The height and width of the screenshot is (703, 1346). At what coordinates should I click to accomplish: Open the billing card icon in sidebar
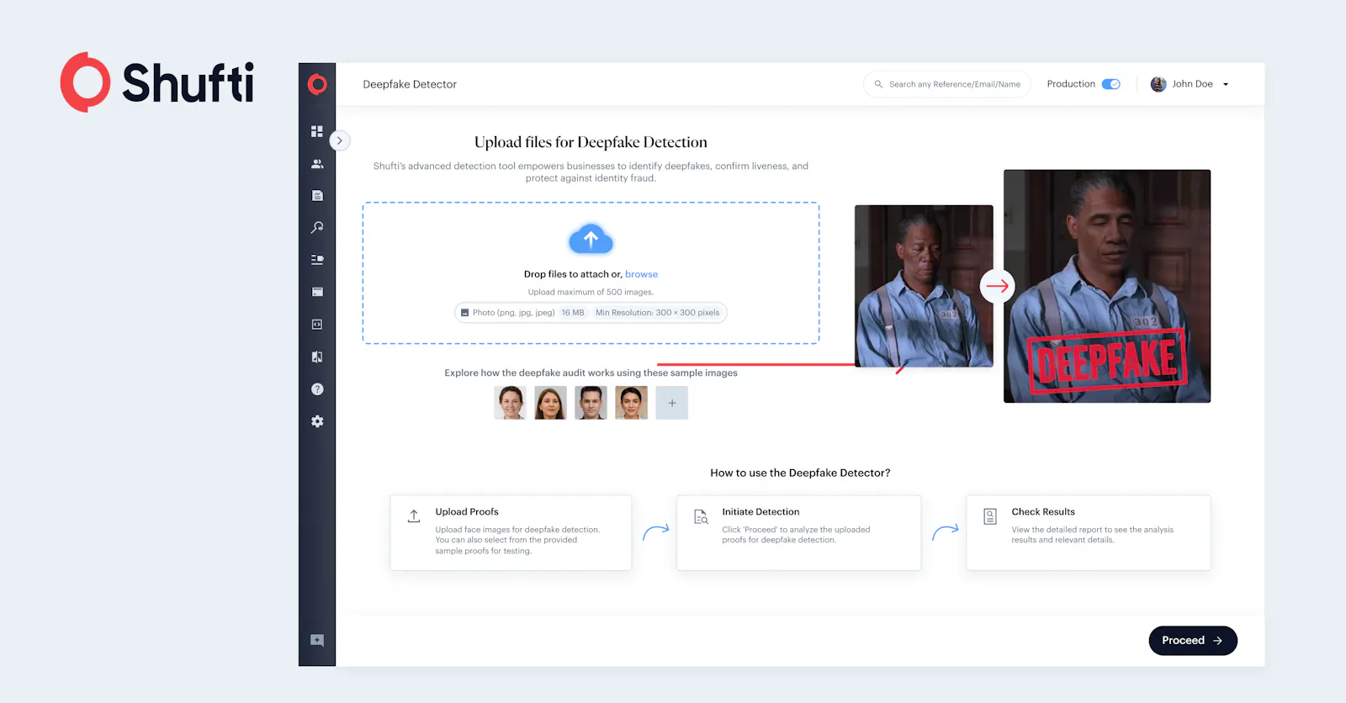click(x=317, y=292)
